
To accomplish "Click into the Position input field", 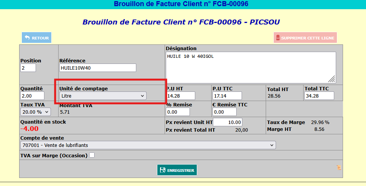I will click(28, 68).
